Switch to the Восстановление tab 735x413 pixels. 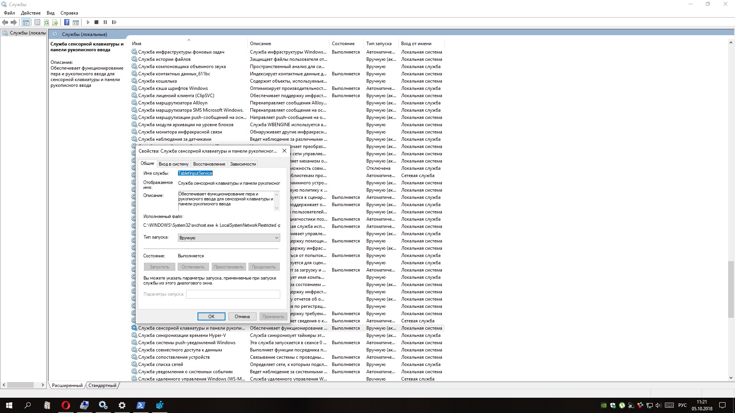pos(209,164)
